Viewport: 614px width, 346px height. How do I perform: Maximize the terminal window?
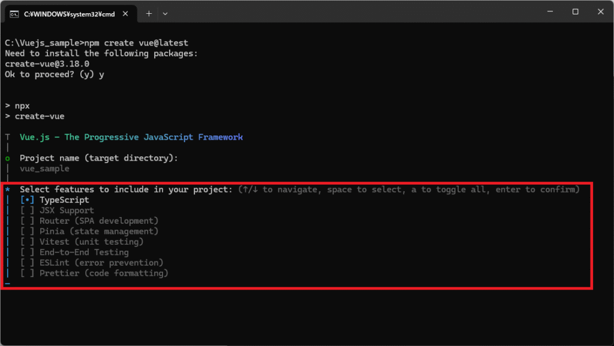(x=575, y=12)
